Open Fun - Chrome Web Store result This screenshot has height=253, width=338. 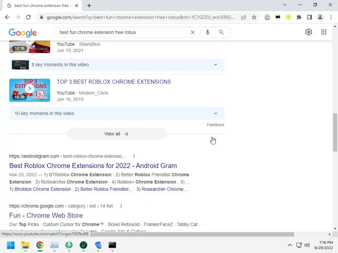[46, 215]
